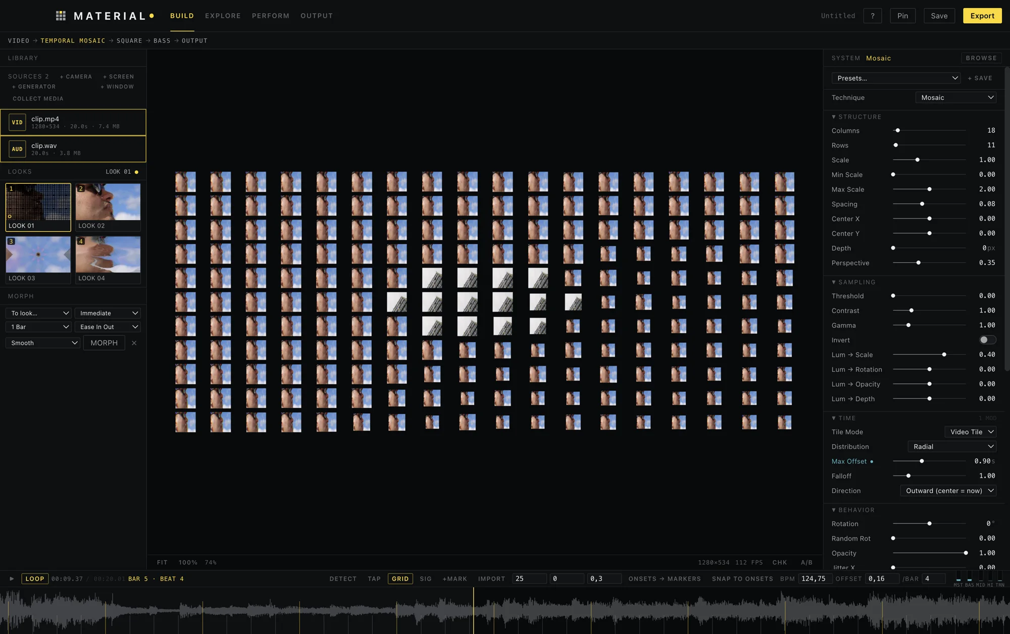The width and height of the screenshot is (1010, 634).
Task: Click the help question mark button
Action: click(873, 16)
